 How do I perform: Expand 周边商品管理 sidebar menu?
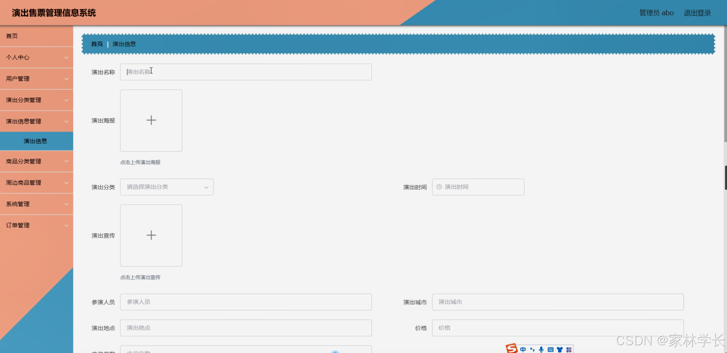(x=37, y=183)
